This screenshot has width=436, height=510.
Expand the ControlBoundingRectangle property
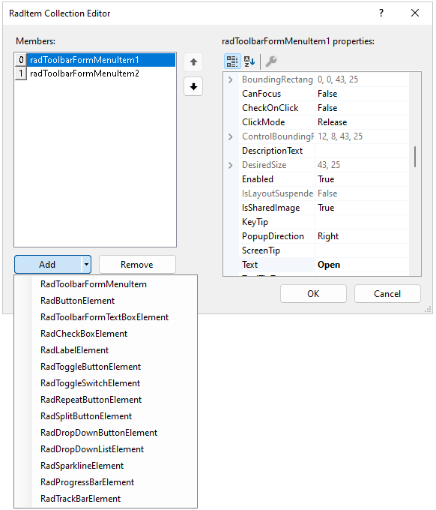[x=230, y=136]
